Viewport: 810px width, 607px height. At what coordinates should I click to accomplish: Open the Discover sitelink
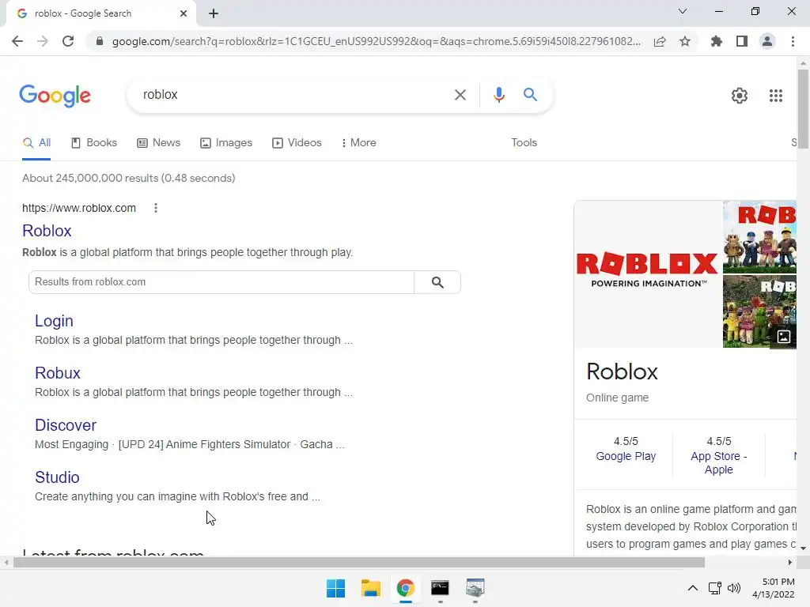66,425
